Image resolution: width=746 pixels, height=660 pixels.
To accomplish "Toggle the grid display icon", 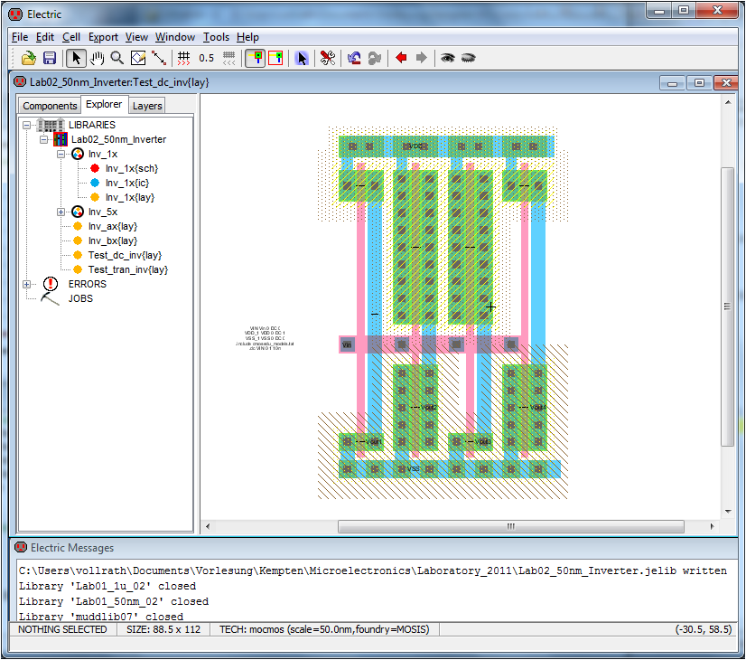I will (183, 58).
